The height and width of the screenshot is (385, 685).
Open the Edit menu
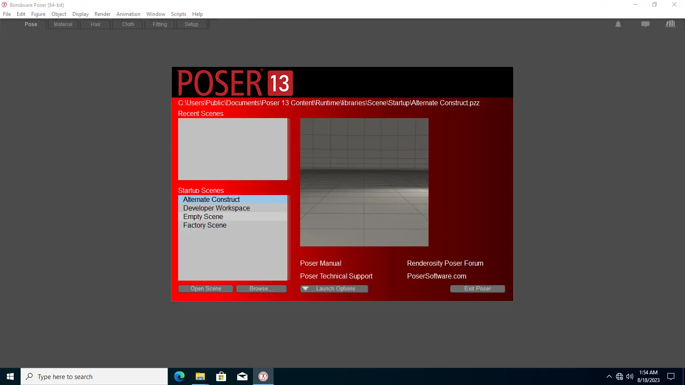coord(21,14)
